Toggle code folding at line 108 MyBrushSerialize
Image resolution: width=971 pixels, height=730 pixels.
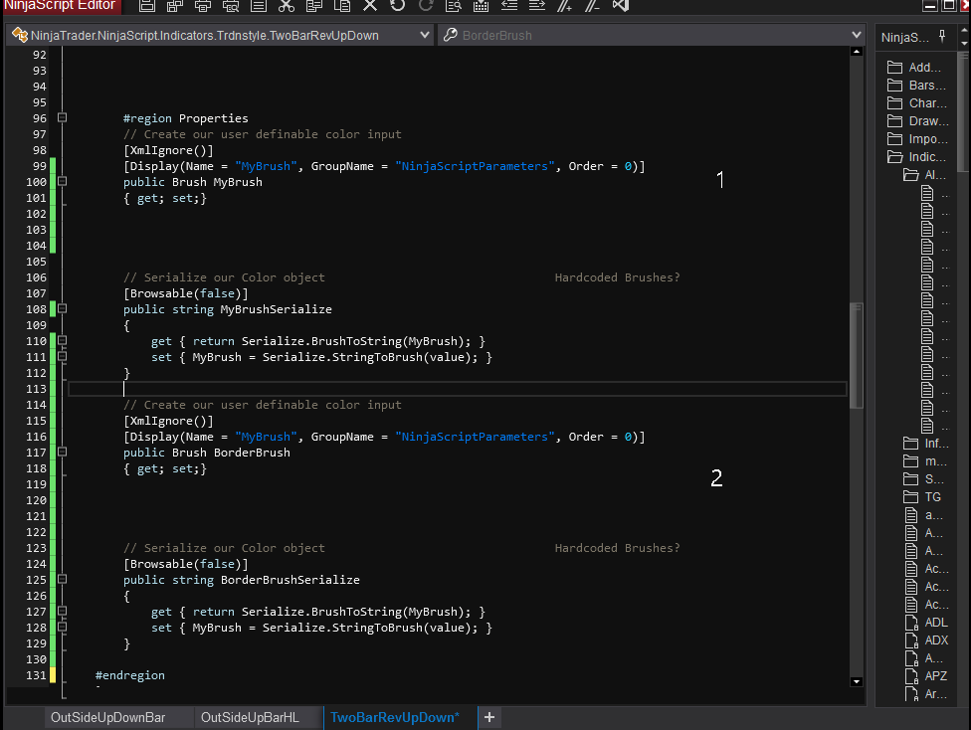click(x=63, y=309)
